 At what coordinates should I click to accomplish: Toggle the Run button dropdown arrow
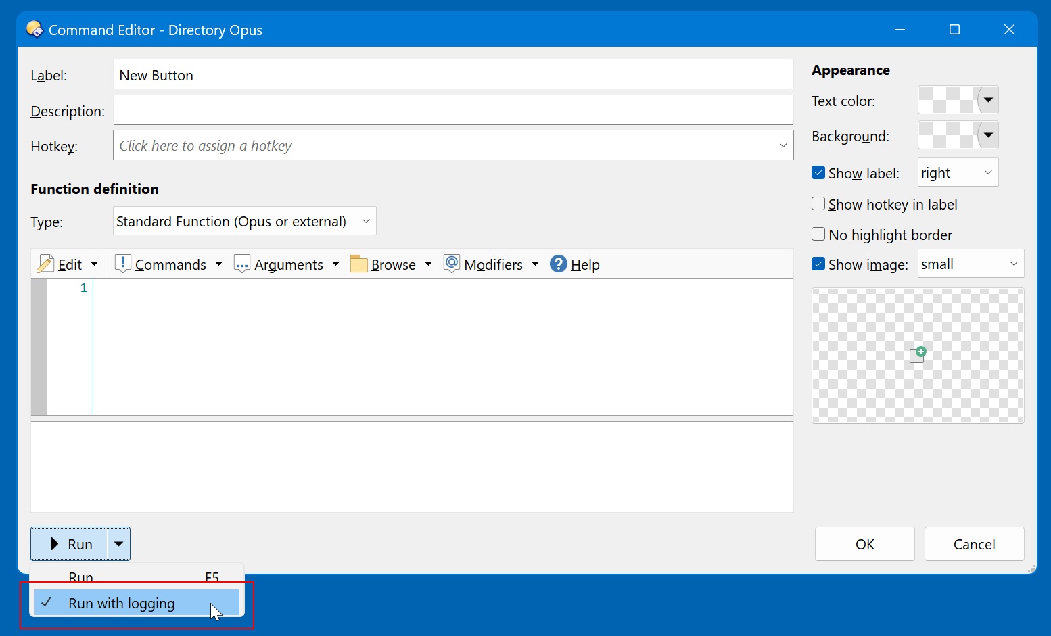[118, 544]
